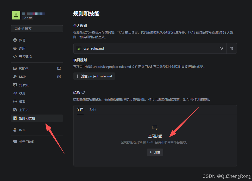
Task: Open the MCP settings entry
Action: tap(37, 77)
